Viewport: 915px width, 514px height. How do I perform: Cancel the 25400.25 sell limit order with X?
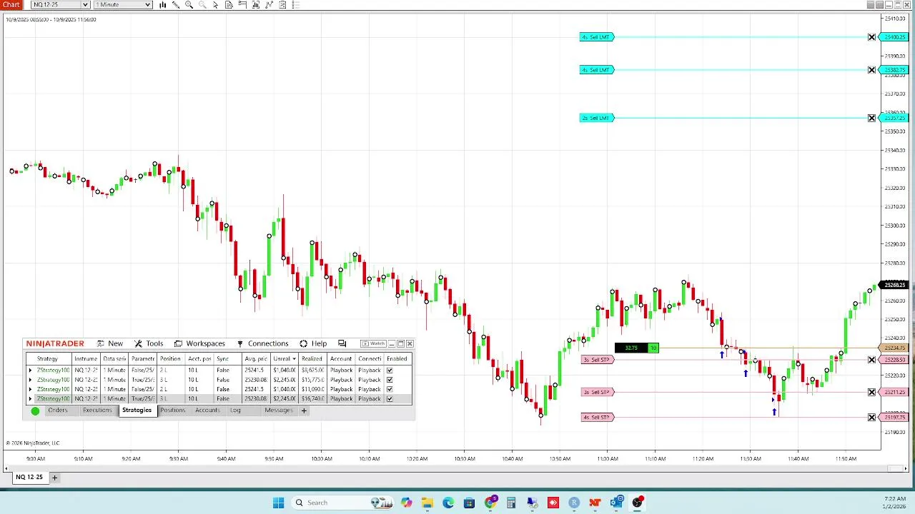click(871, 37)
